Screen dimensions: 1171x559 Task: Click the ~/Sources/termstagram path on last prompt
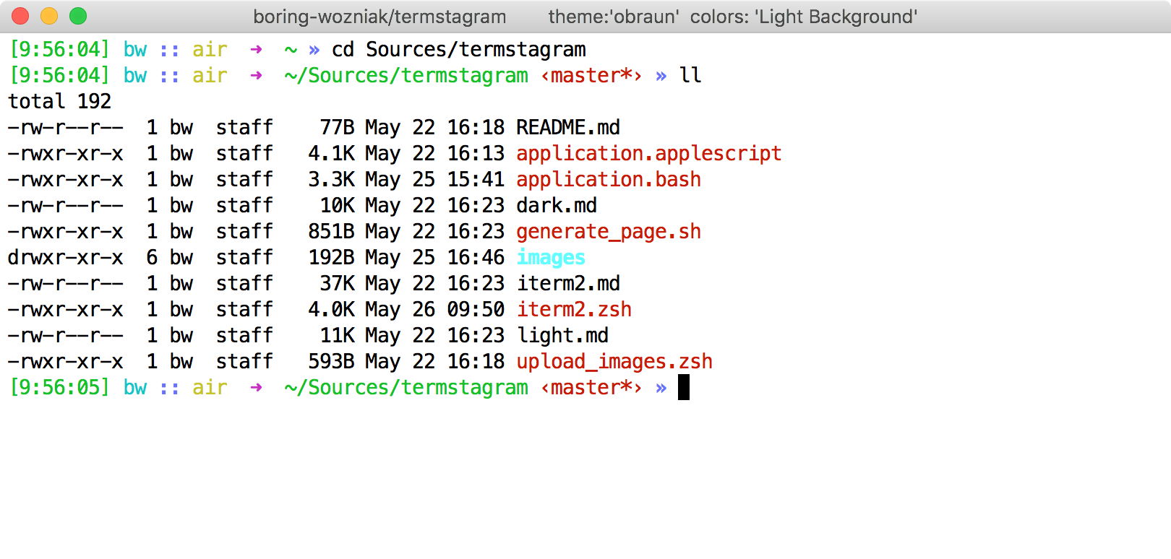tap(406, 387)
